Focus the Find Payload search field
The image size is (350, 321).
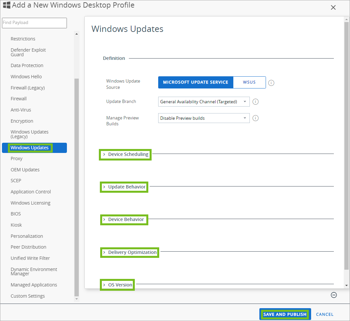click(x=34, y=23)
